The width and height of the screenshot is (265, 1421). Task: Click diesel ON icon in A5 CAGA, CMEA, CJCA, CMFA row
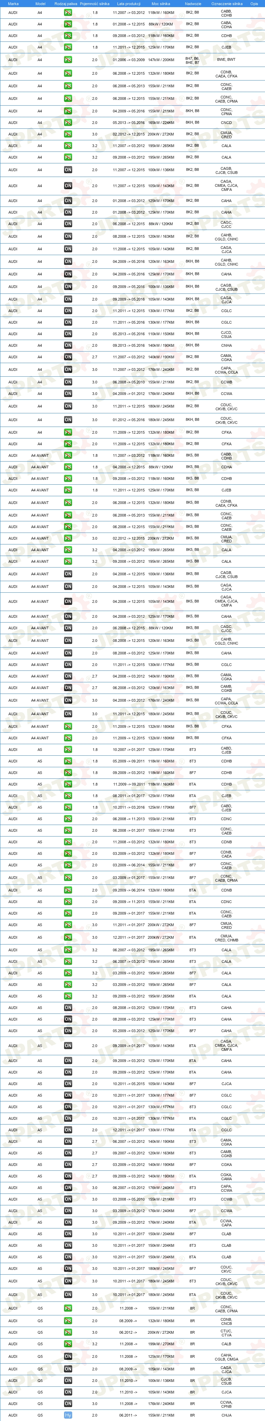coord(68,1045)
